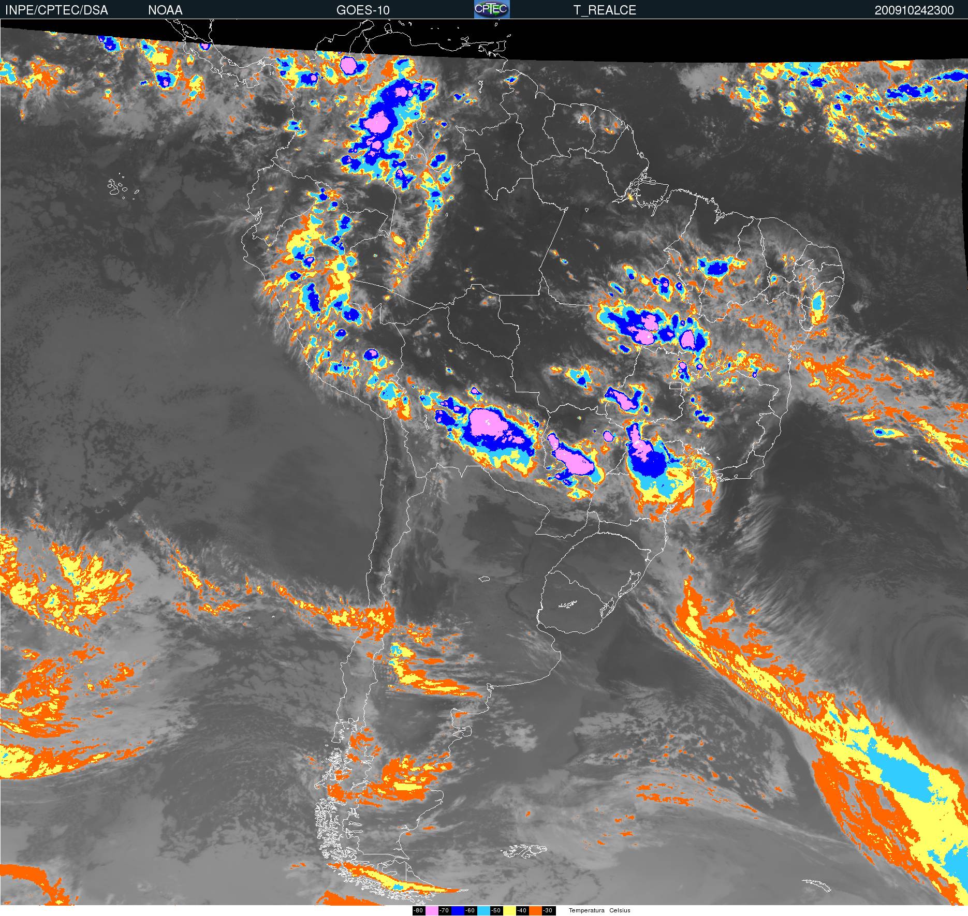Click the NOAA label in the header
The width and height of the screenshot is (968, 916).
pyautogui.click(x=165, y=10)
